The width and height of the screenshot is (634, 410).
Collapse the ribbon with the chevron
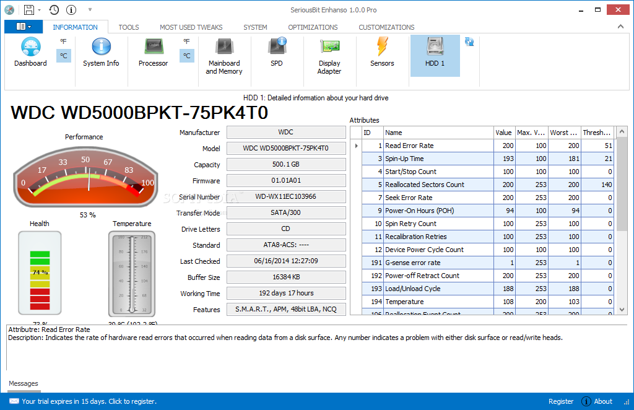pyautogui.click(x=620, y=27)
